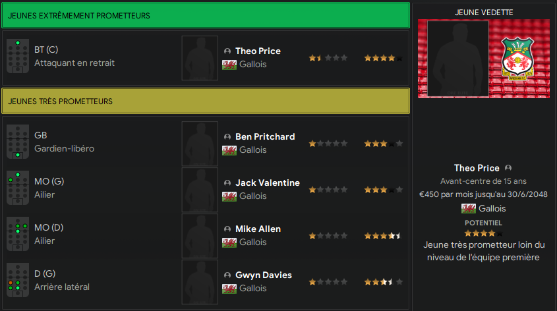The width and height of the screenshot is (557, 311).
Task: Click Theo Price's striker position pitch icon
Action: [18, 57]
